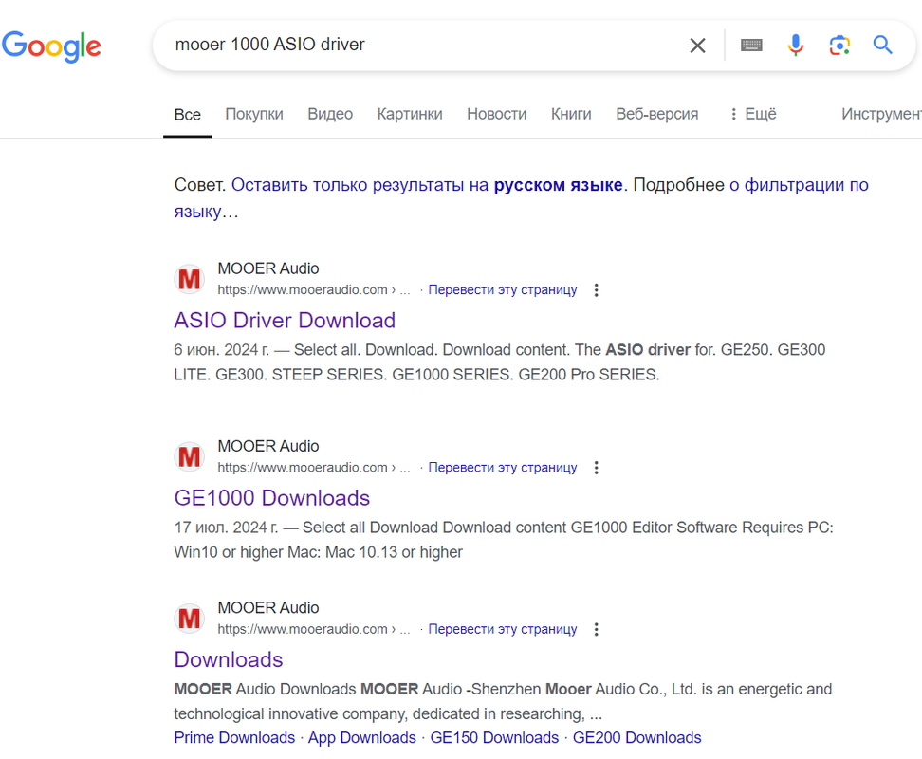This screenshot has height=759, width=922.
Task: Translate the ASIO Driver Download result page
Action: [502, 289]
